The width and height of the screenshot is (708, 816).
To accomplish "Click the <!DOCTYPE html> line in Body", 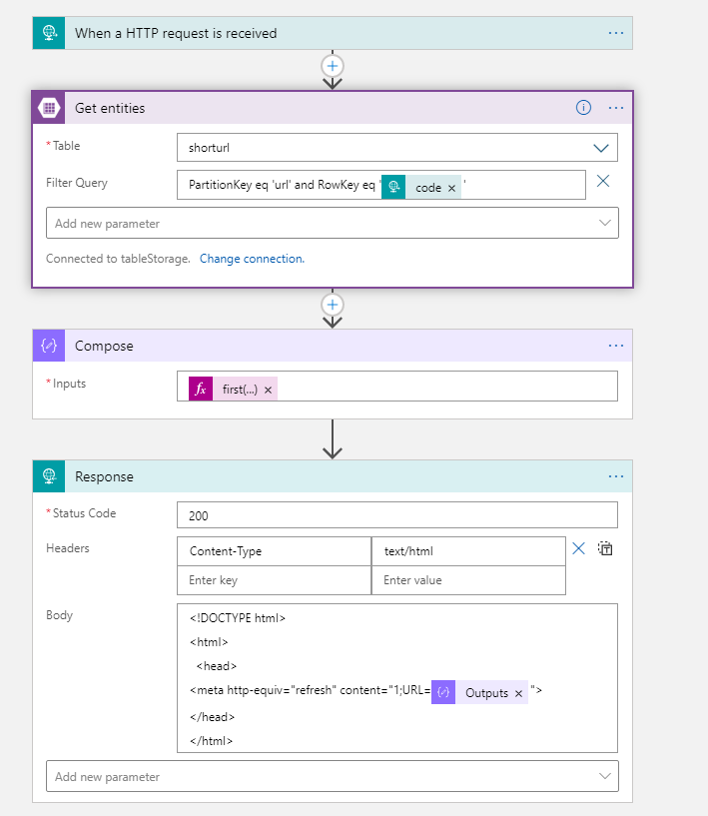I will pyautogui.click(x=238, y=618).
